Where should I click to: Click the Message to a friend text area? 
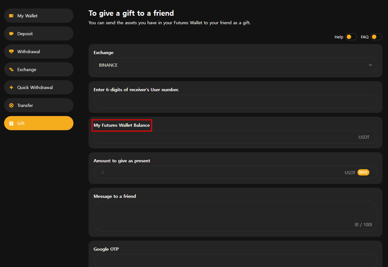click(235, 217)
